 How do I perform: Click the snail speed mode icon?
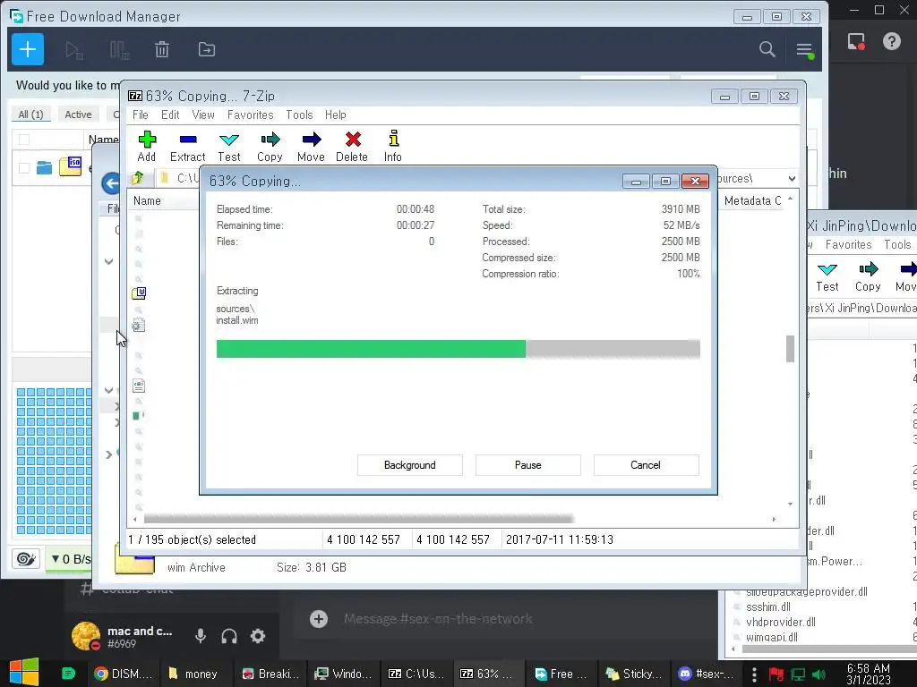(x=26, y=559)
